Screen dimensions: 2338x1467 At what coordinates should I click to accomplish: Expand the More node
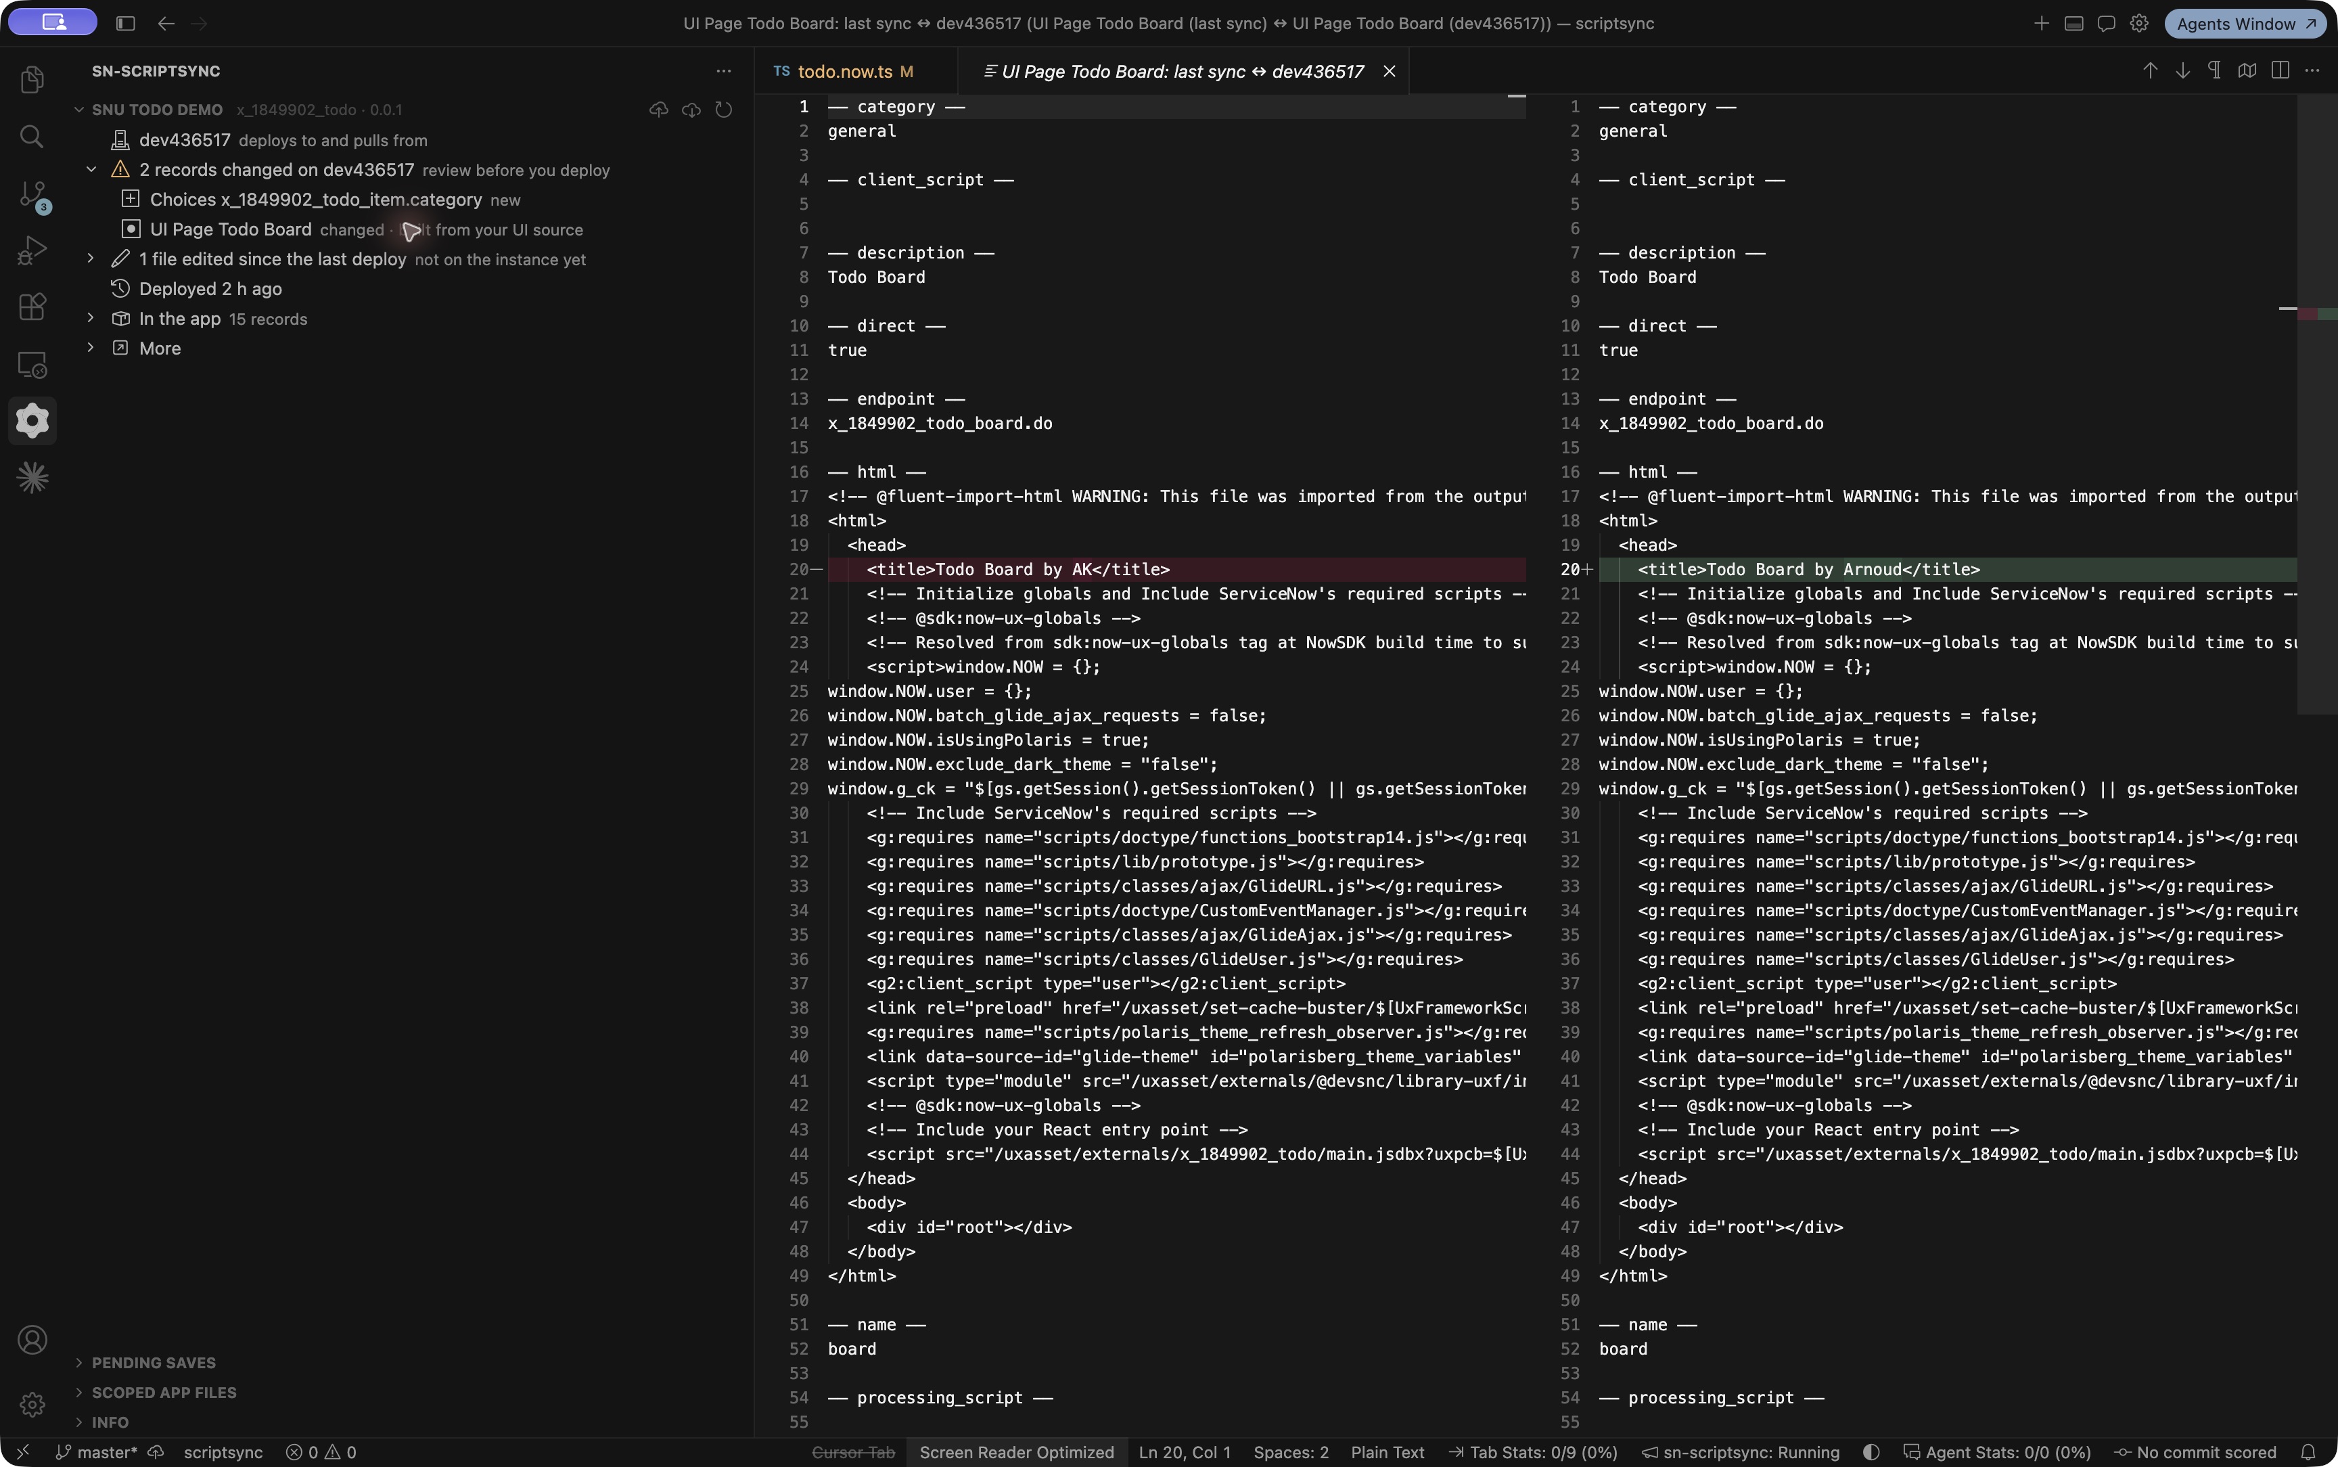click(x=91, y=348)
